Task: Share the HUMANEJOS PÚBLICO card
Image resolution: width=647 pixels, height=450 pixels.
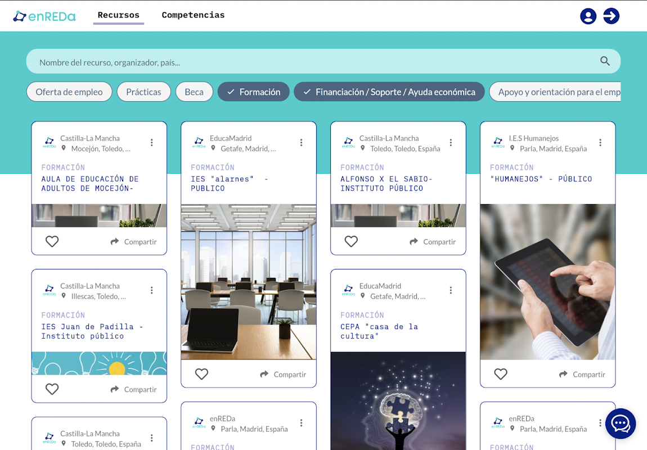Action: point(582,375)
